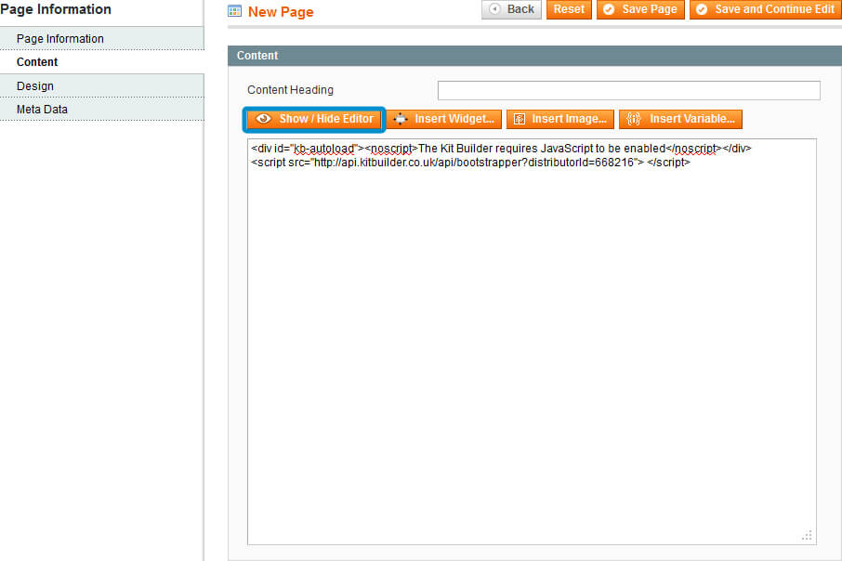
Task: Click the eye icon on Show / Hide Editor
Action: click(x=263, y=119)
